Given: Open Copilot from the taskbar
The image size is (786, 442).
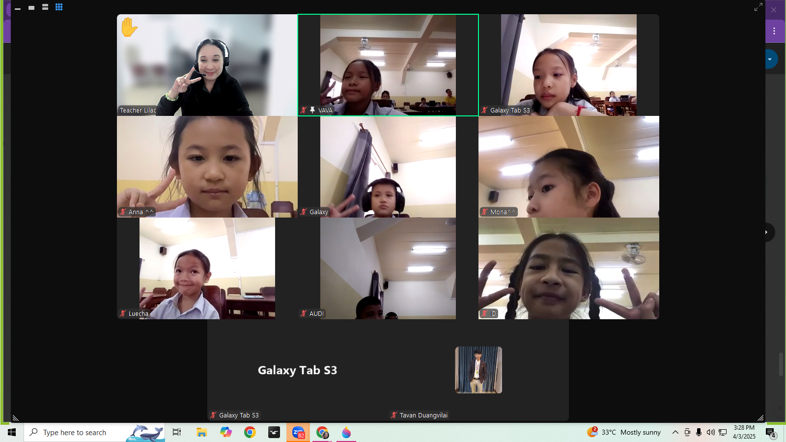Looking at the screenshot, I should [x=226, y=432].
